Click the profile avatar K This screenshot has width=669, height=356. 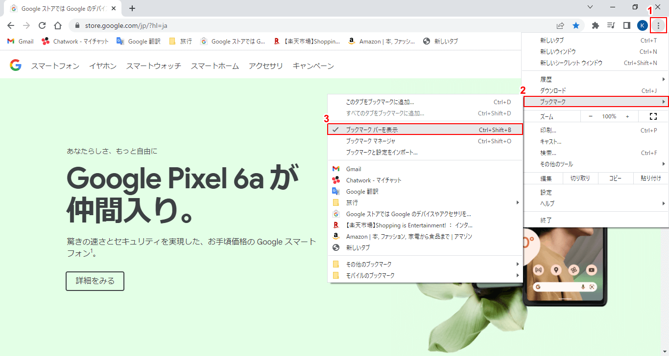point(642,25)
